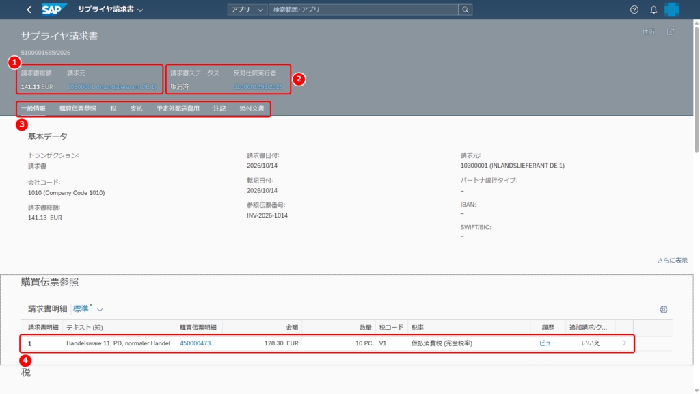Open header supplier link 10300001
Image resolution: width=700 pixels, height=394 pixels.
(x=111, y=87)
